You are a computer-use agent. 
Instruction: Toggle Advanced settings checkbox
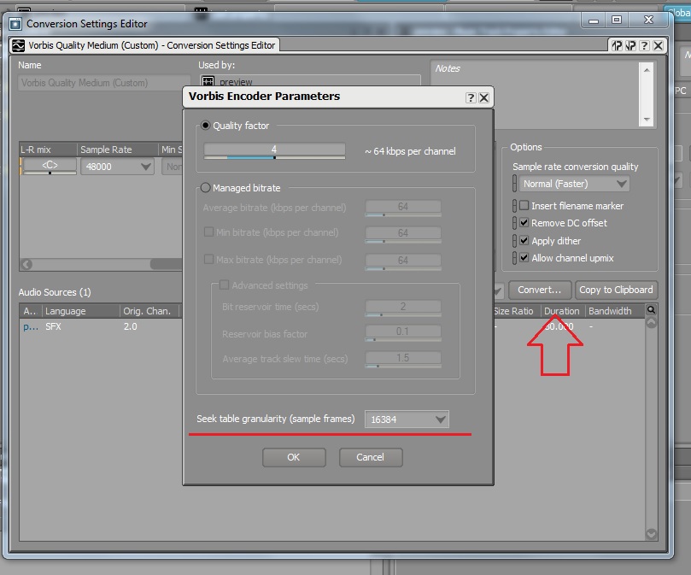pyautogui.click(x=224, y=285)
